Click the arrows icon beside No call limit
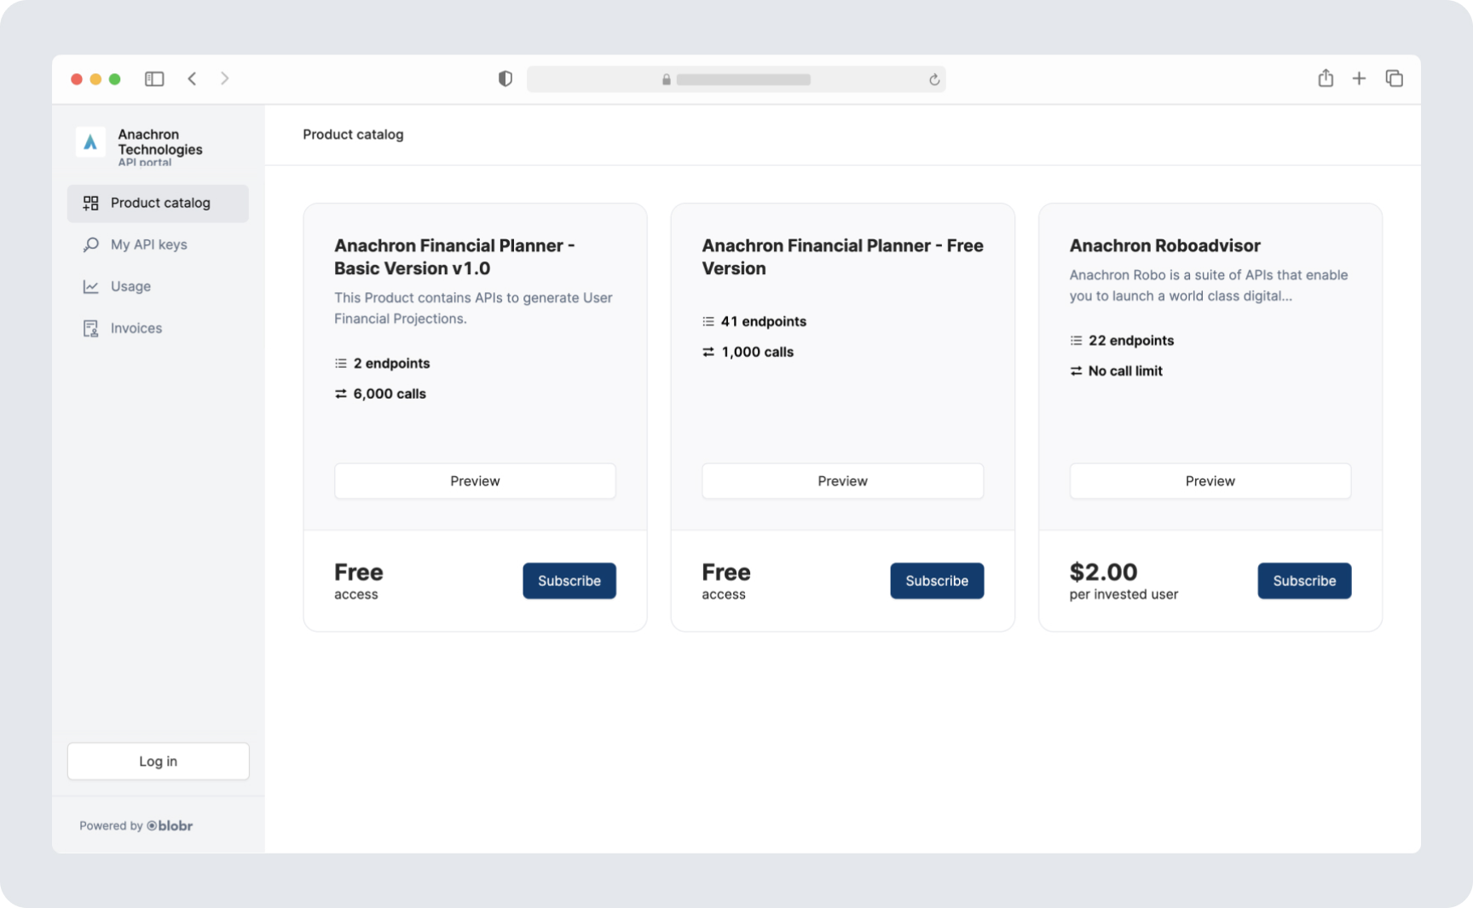Image resolution: width=1473 pixels, height=908 pixels. (1076, 371)
